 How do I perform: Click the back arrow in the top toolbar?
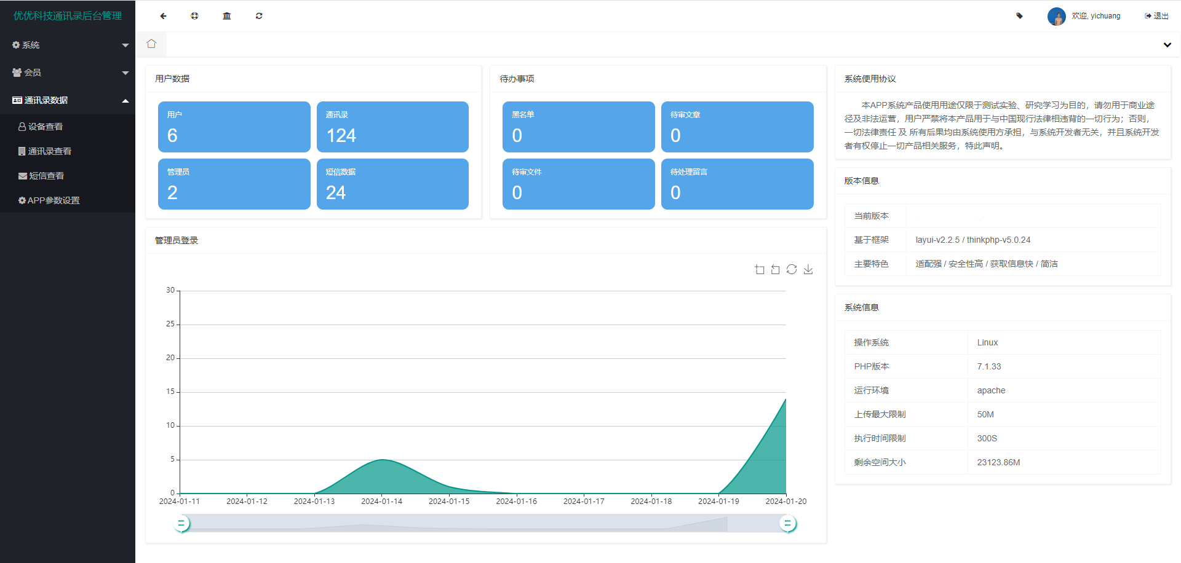pyautogui.click(x=163, y=16)
